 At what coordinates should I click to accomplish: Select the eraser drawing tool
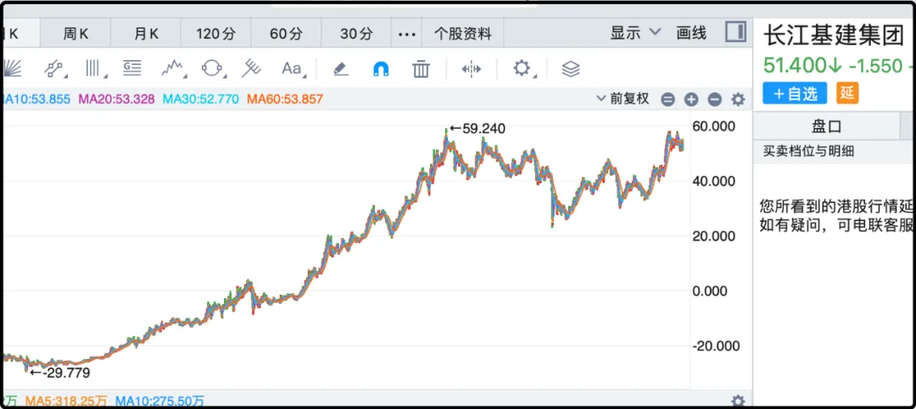tap(341, 69)
